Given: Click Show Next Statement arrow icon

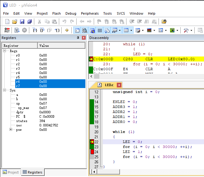Looking at the screenshot, I should click(67, 30).
